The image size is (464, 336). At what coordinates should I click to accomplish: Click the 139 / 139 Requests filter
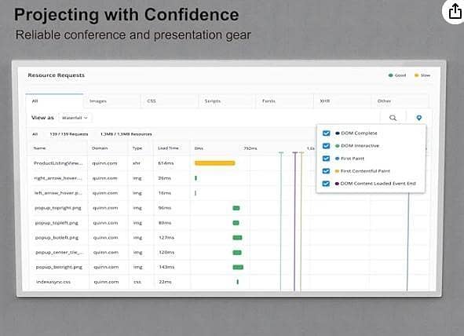68,134
